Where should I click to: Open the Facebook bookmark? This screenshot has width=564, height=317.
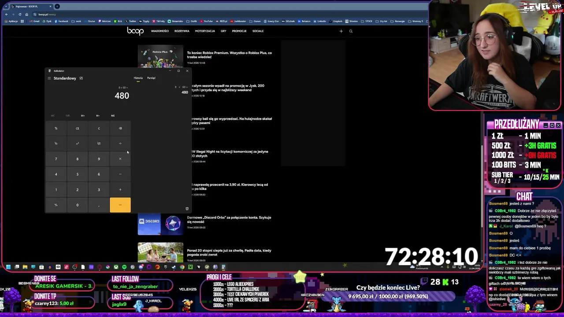pyautogui.click(x=61, y=21)
